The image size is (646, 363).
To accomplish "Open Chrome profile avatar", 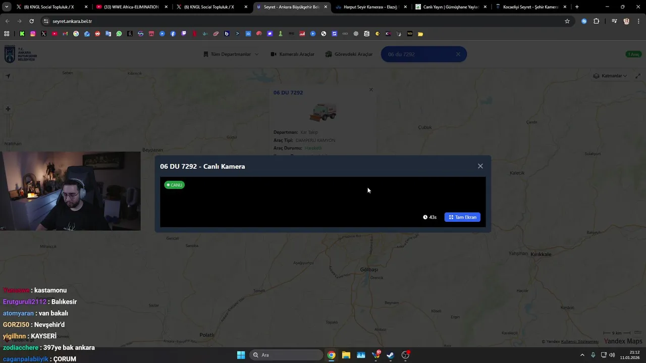I will click(x=626, y=21).
